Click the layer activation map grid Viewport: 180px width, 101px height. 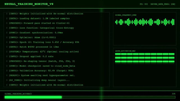pos(145,58)
